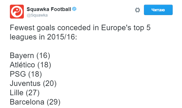Image resolution: width=182 pixels, height=108 pixels.
Task: Select the word PSG in the tweet
Action: 18,74
